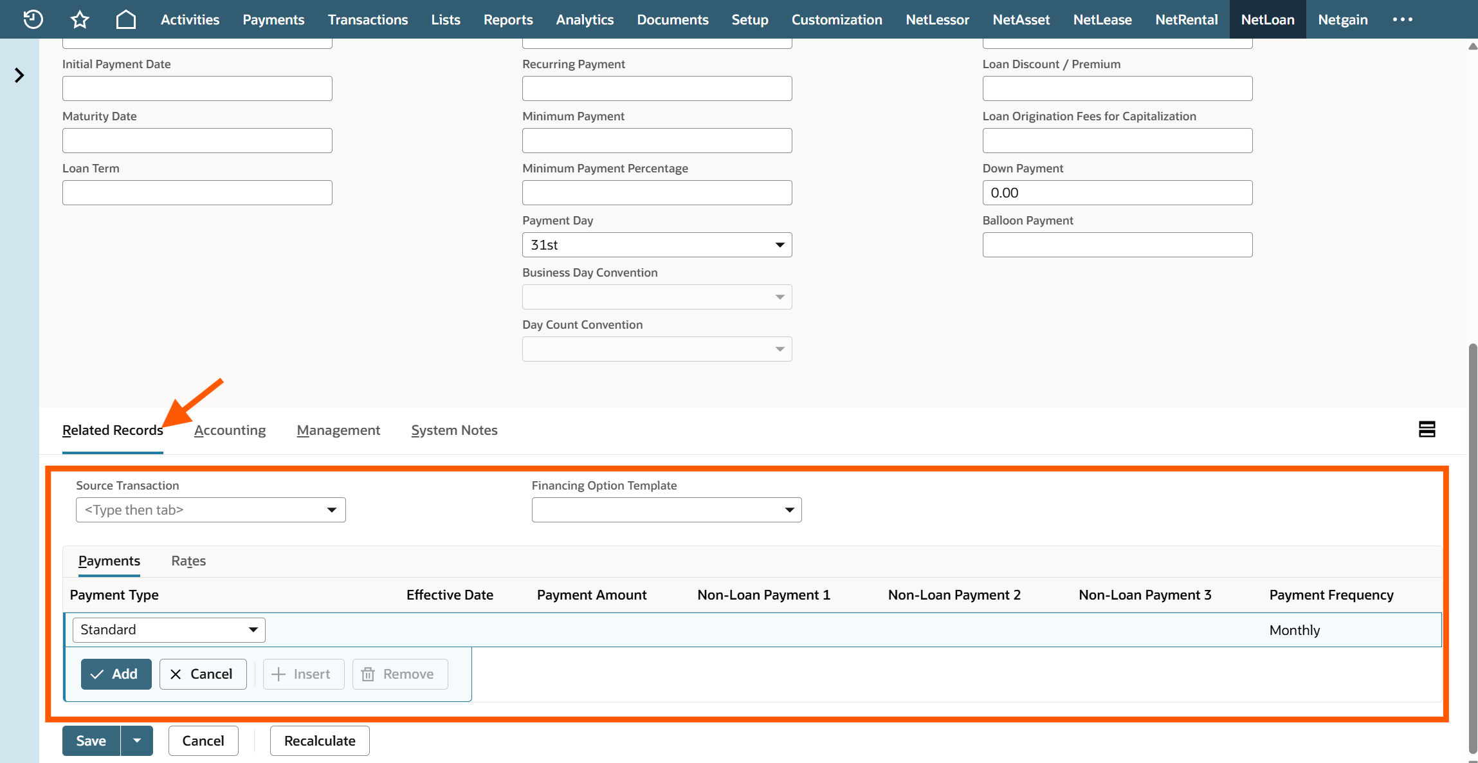The image size is (1478, 763).
Task: Click the Recalculate button
Action: tap(320, 740)
